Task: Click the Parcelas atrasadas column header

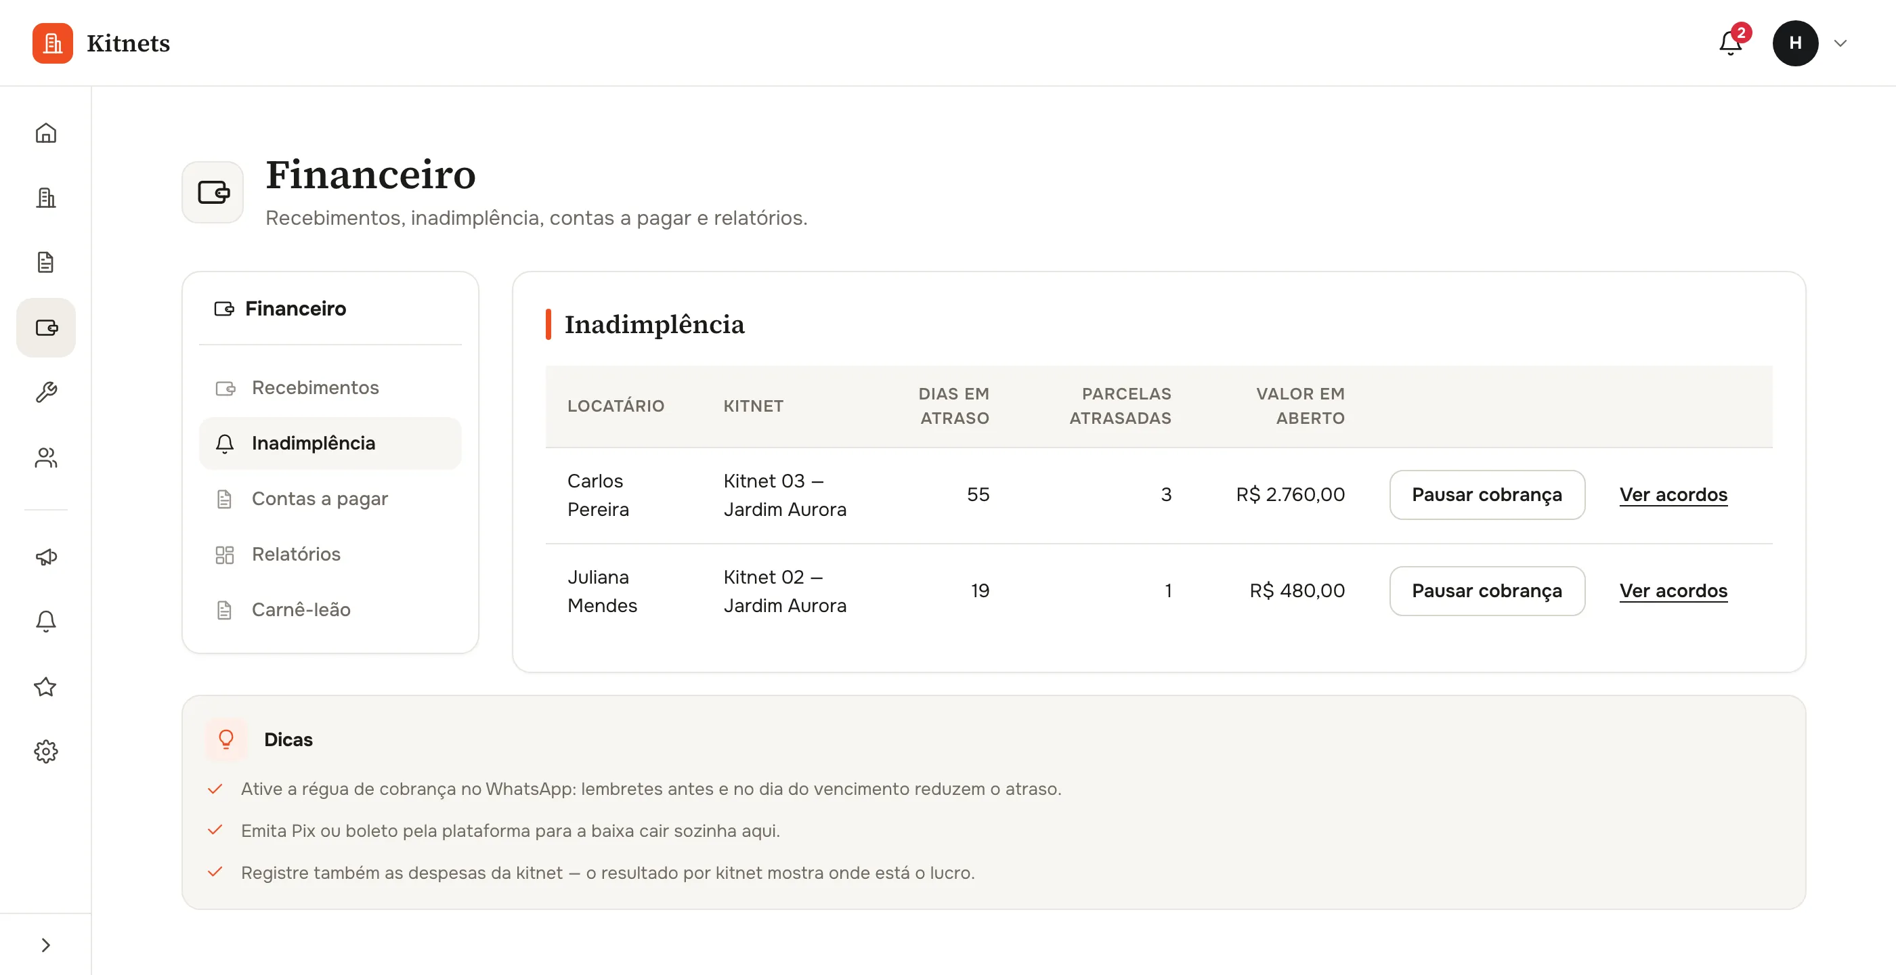Action: (1119, 406)
